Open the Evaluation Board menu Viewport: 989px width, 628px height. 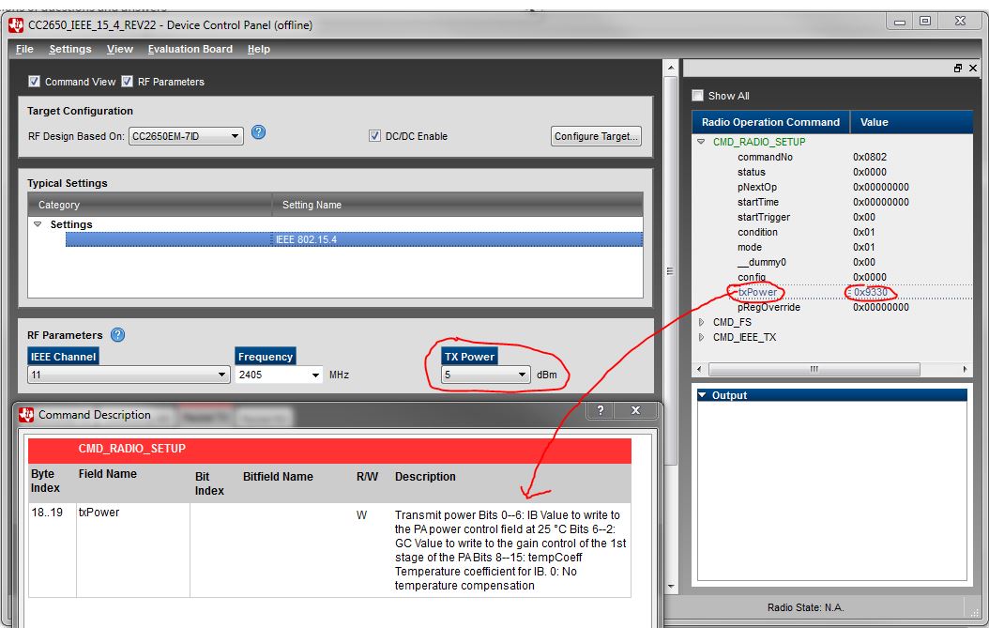click(x=190, y=49)
